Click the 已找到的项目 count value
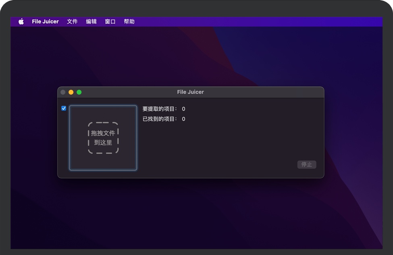The image size is (393, 255). pyautogui.click(x=183, y=119)
